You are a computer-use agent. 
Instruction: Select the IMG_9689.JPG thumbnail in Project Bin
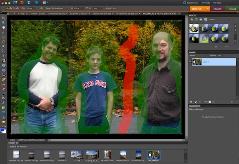click(x=153, y=155)
